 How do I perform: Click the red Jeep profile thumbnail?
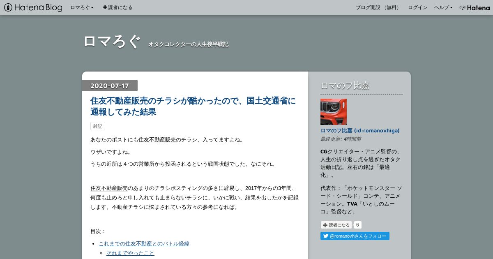tap(334, 112)
